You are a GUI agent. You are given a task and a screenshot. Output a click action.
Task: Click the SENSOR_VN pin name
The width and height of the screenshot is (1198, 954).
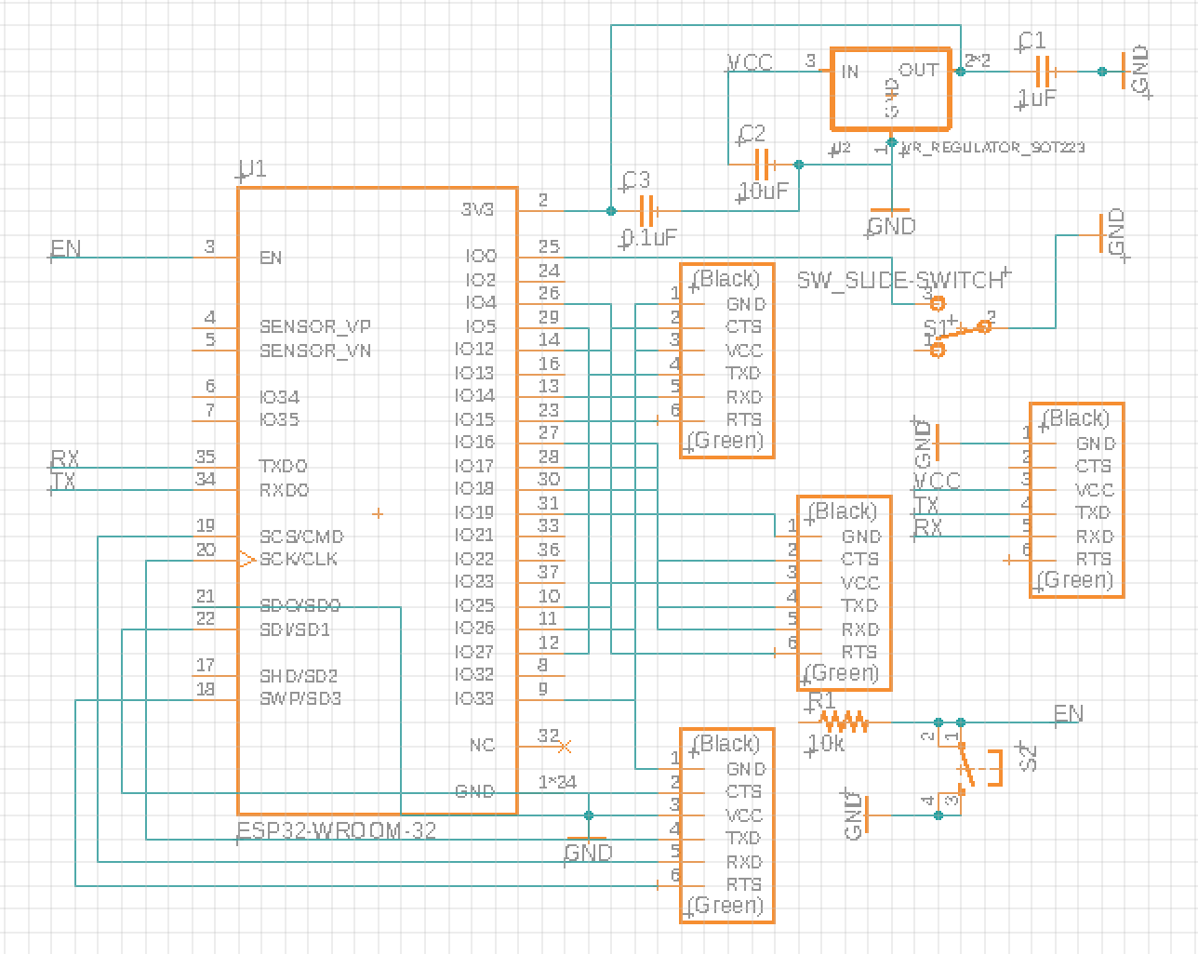(315, 351)
